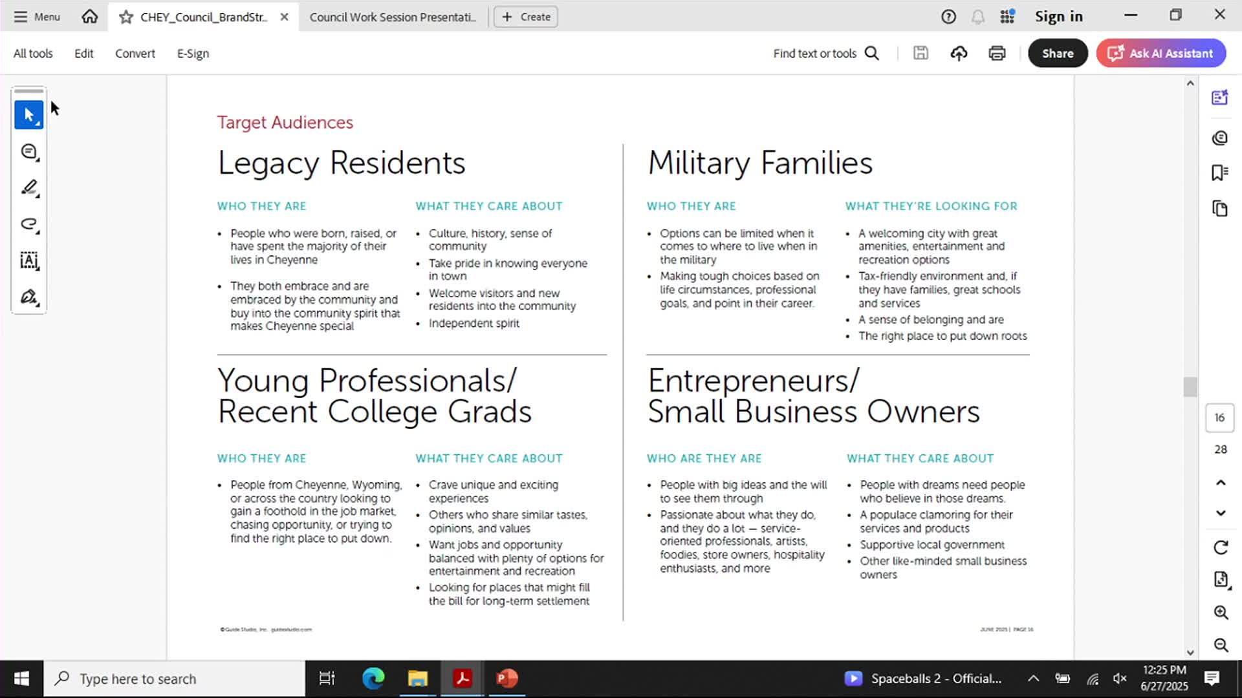Select the comment tool in left toolbar

point(29,151)
